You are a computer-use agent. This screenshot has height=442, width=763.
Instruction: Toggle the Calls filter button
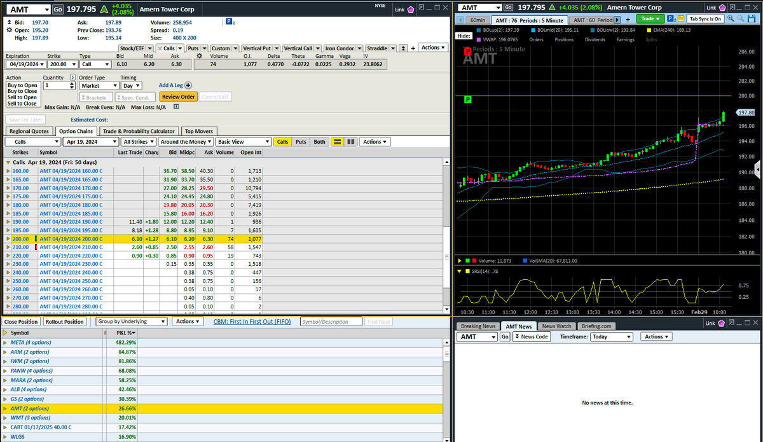[x=283, y=142]
